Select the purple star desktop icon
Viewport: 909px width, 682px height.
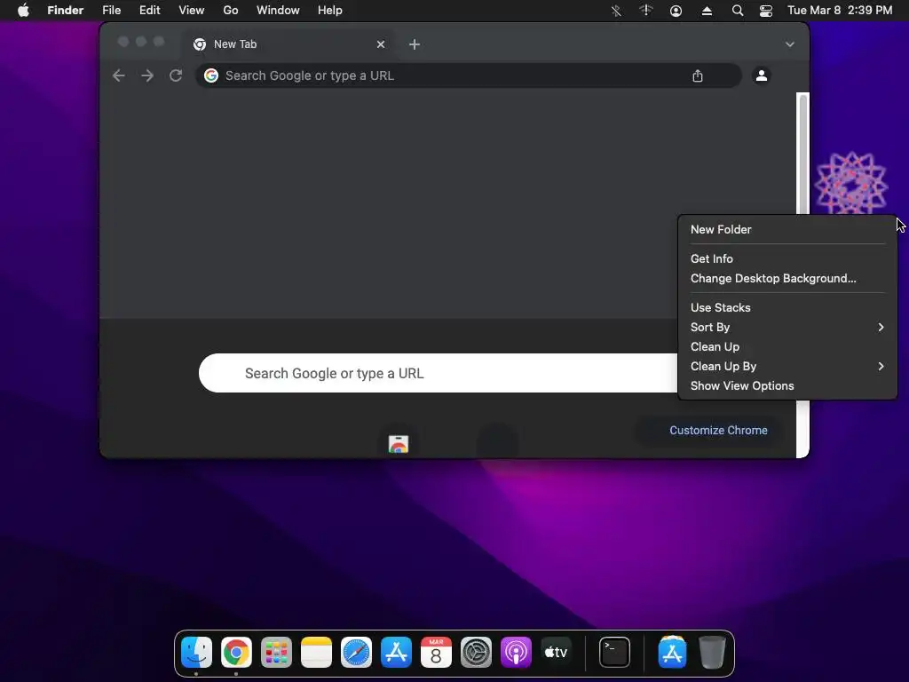click(851, 182)
